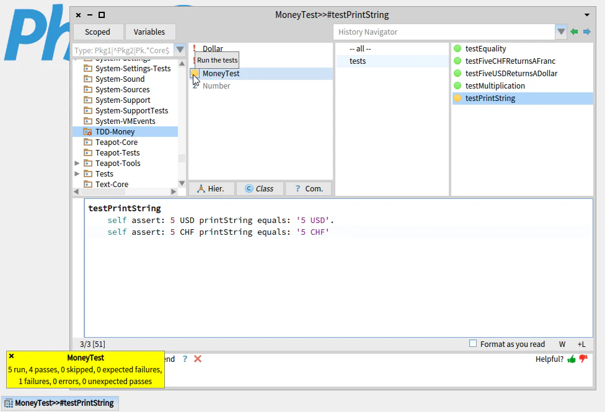
Task: Open MoneyTest>>#testPrintString taskbar item
Action: click(x=60, y=403)
